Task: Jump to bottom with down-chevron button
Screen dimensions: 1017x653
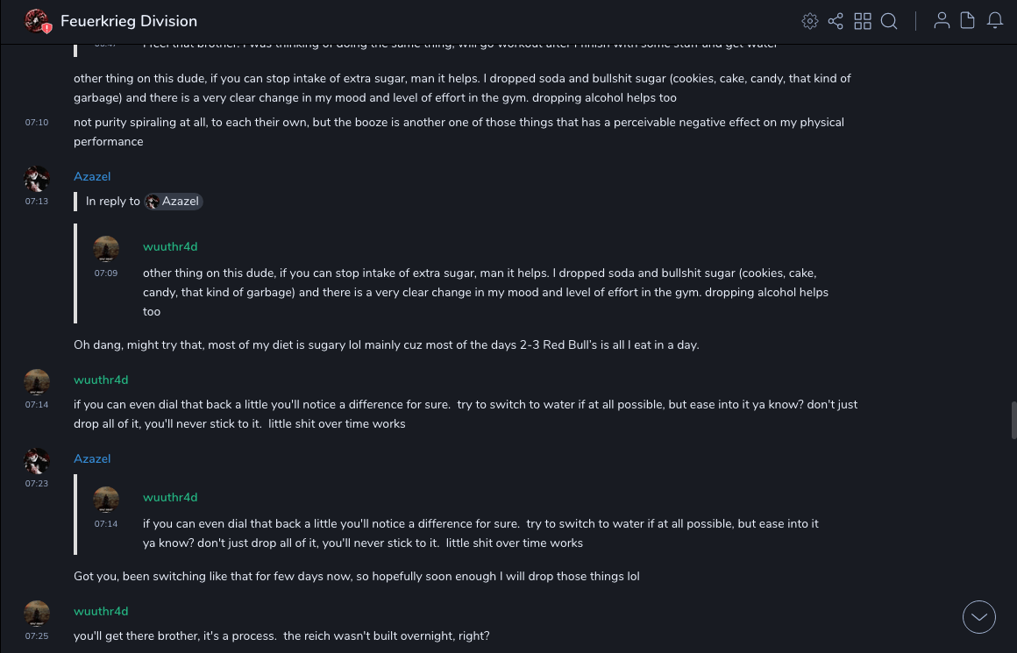Action: coord(979,617)
